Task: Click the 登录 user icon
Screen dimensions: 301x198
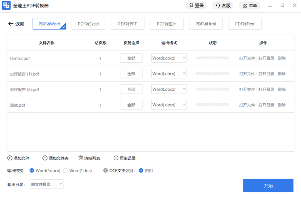Action: pos(191,6)
